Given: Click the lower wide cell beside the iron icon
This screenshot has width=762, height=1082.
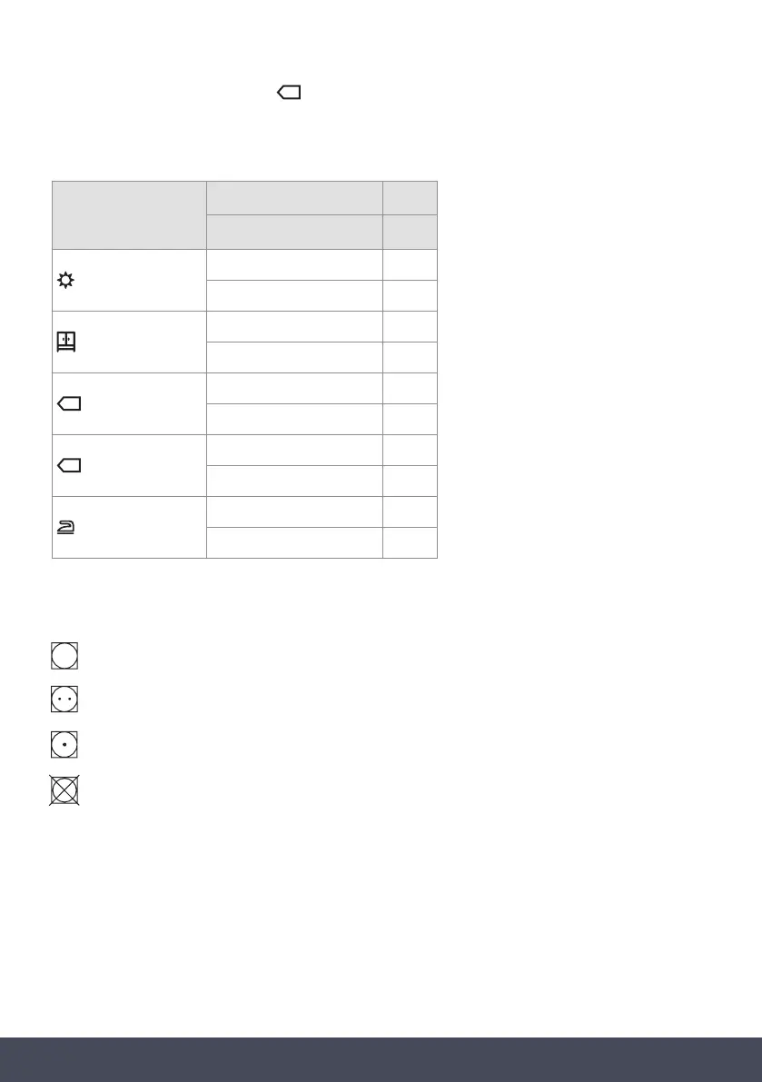Looking at the screenshot, I should pyautogui.click(x=295, y=542).
